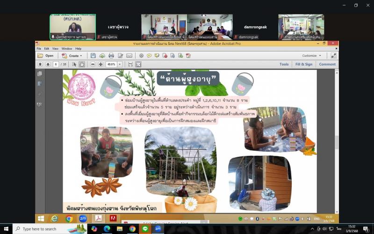Open the Customize toolbar dropdown
The height and width of the screenshot is (234, 374).
pos(311,56)
